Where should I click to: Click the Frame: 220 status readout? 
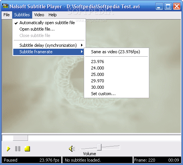coord(145,160)
